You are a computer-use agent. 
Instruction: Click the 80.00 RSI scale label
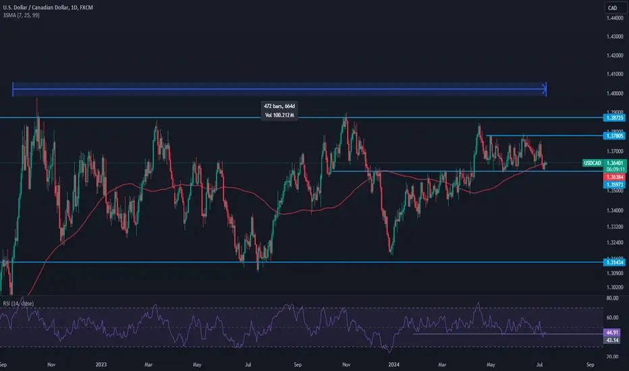coord(612,298)
